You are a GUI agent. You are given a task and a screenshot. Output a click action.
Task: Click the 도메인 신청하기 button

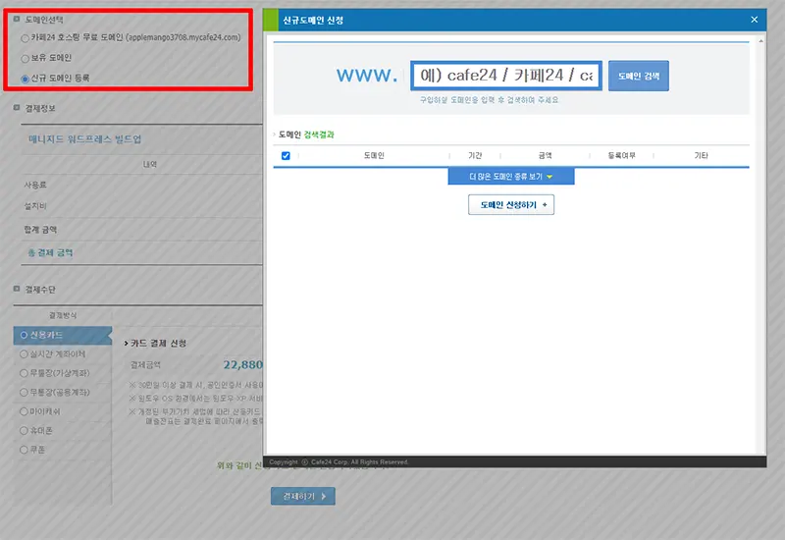[510, 205]
